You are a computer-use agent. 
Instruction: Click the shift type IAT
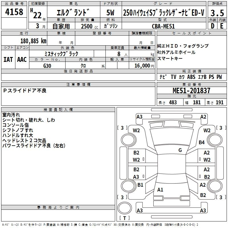click(x=8, y=60)
